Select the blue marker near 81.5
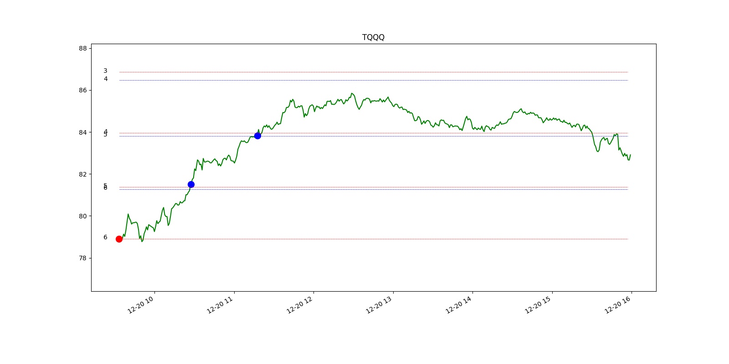 [191, 184]
